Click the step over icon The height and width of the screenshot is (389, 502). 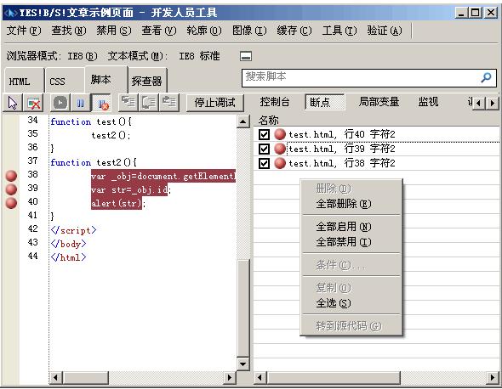click(149, 103)
